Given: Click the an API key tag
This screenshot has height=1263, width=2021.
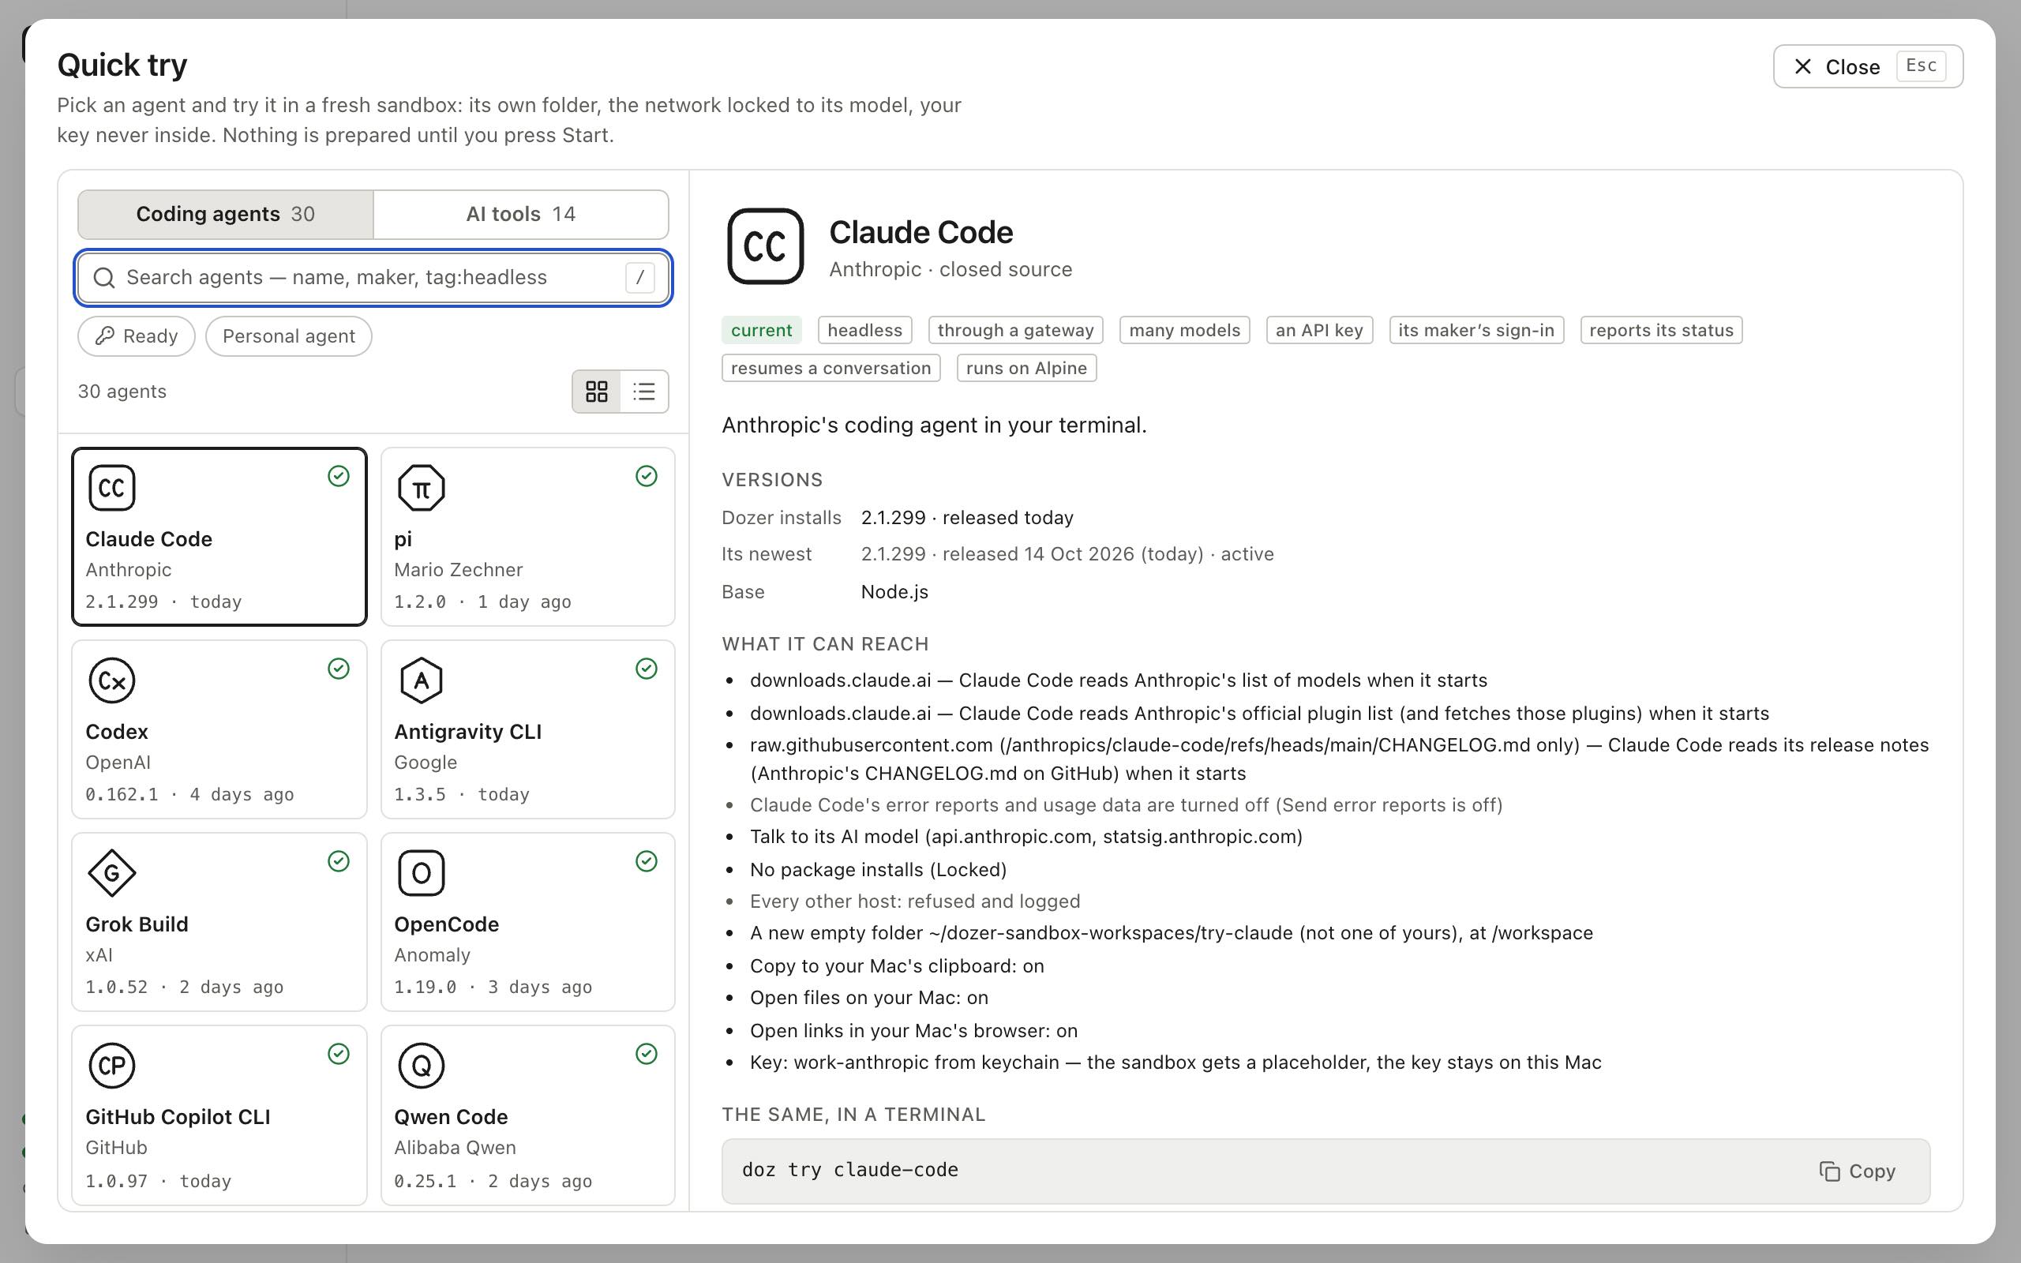Looking at the screenshot, I should click(1318, 331).
